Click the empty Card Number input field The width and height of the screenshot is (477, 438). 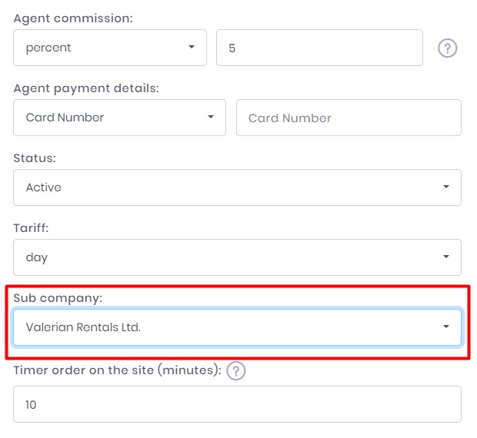(349, 118)
